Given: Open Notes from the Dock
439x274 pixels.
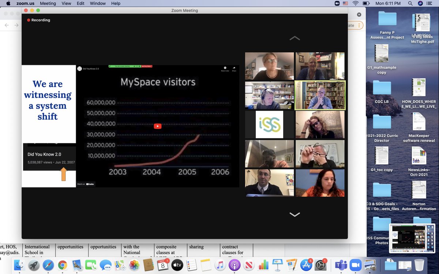Looking at the screenshot, I should tap(206, 265).
